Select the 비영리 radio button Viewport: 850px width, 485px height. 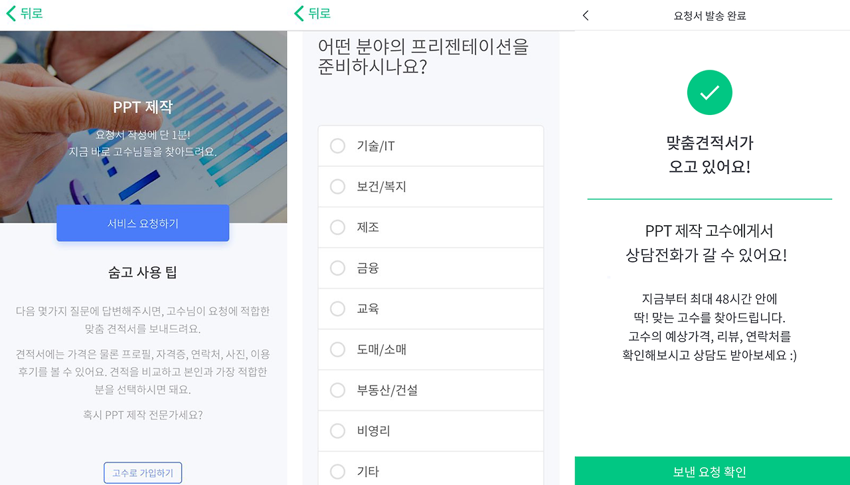[x=337, y=431]
